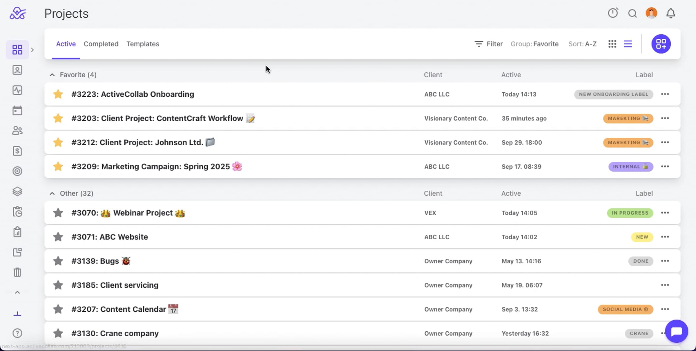This screenshot has width=696, height=351.
Task: Unfavorite Johnson Ltd. project star
Action: tap(58, 142)
